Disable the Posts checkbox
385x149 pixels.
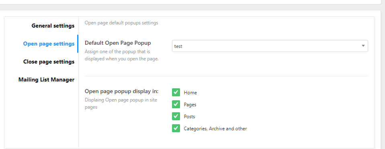pyautogui.click(x=176, y=116)
